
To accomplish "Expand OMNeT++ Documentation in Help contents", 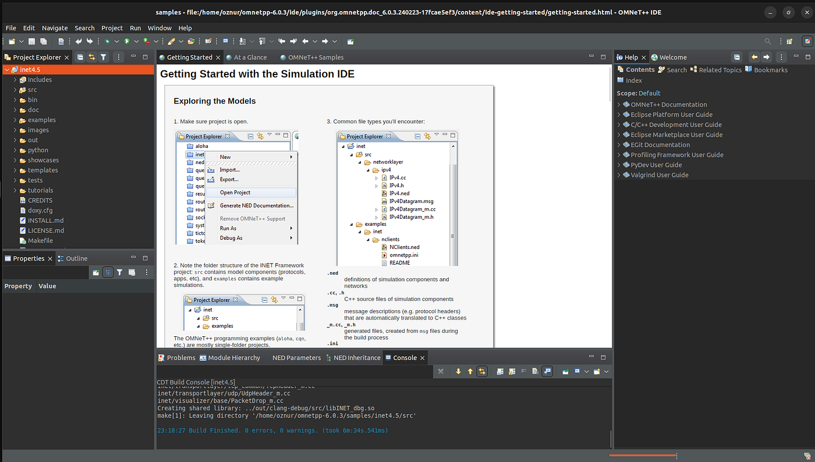I will click(619, 105).
